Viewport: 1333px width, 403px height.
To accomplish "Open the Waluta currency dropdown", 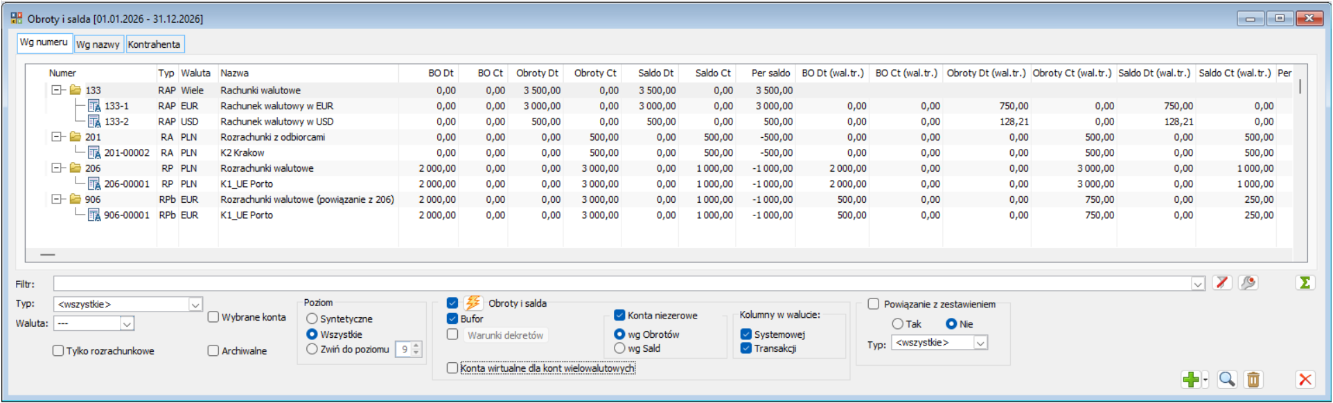I will (x=127, y=323).
